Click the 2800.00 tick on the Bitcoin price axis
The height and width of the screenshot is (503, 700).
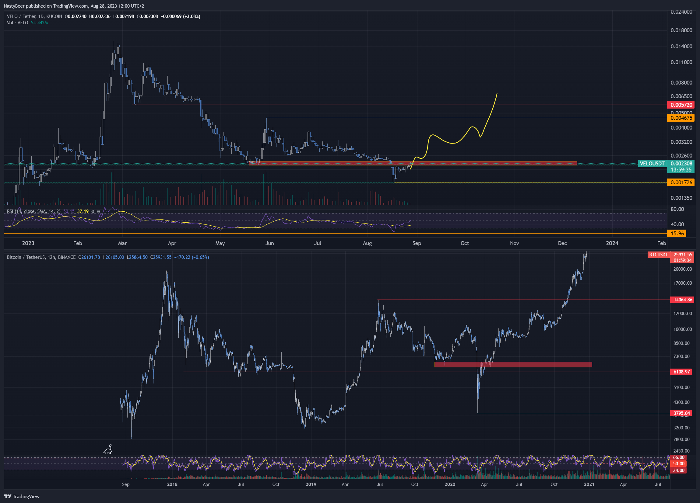coord(681,439)
